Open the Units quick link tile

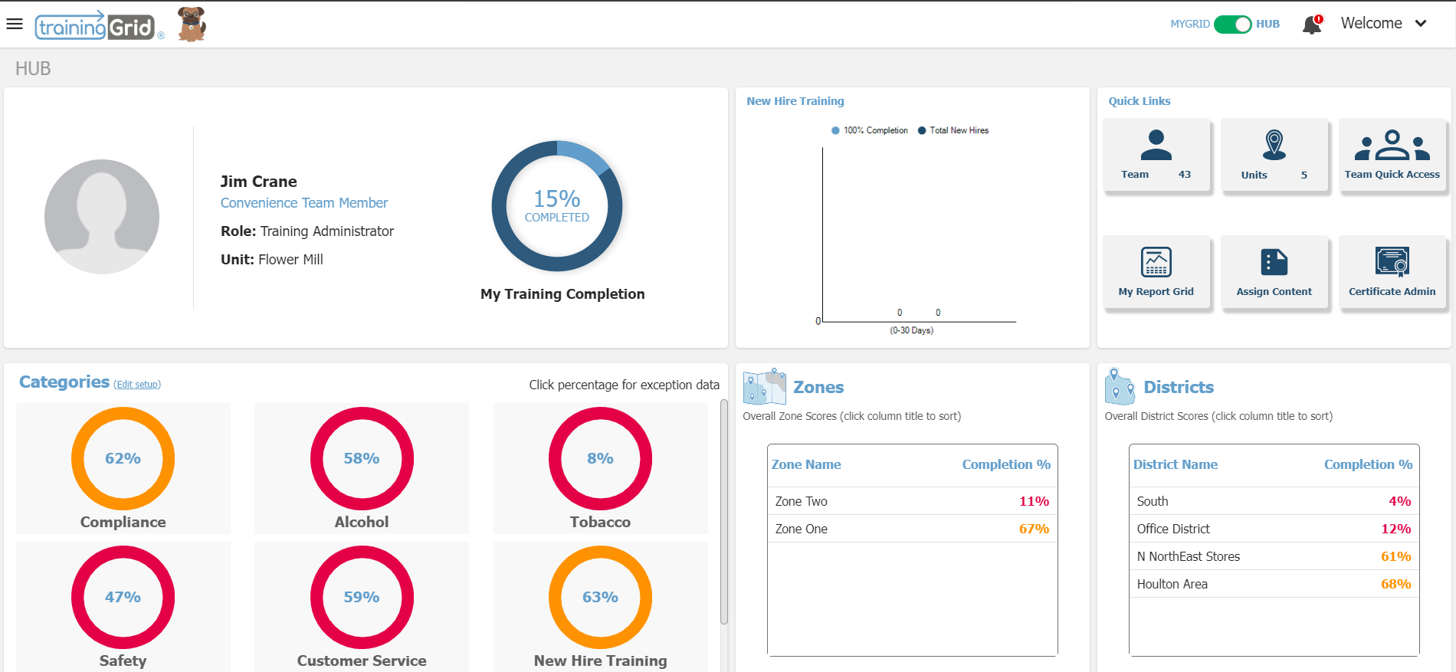tap(1274, 156)
